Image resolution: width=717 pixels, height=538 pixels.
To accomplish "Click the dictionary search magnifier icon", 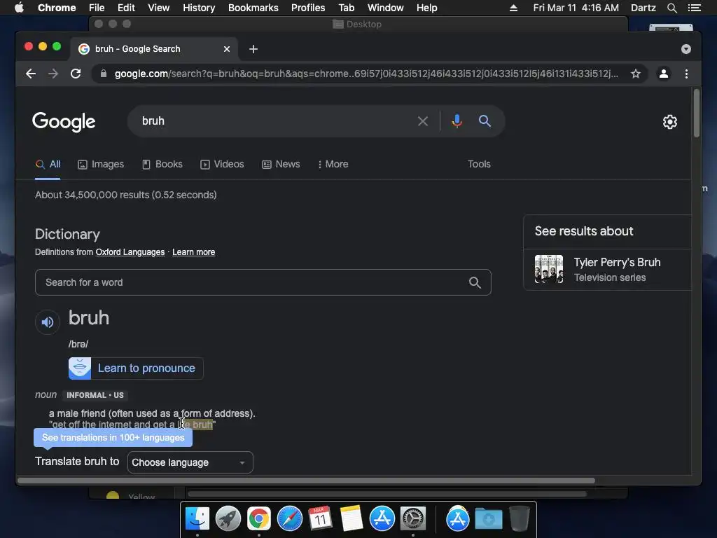I will click(x=475, y=283).
